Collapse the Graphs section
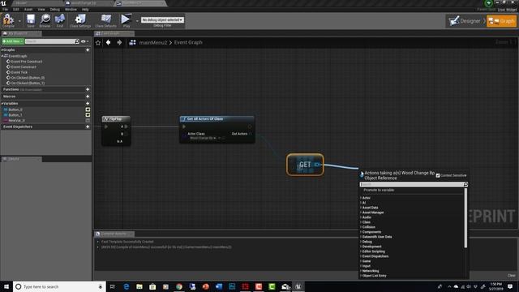 pyautogui.click(x=2, y=50)
